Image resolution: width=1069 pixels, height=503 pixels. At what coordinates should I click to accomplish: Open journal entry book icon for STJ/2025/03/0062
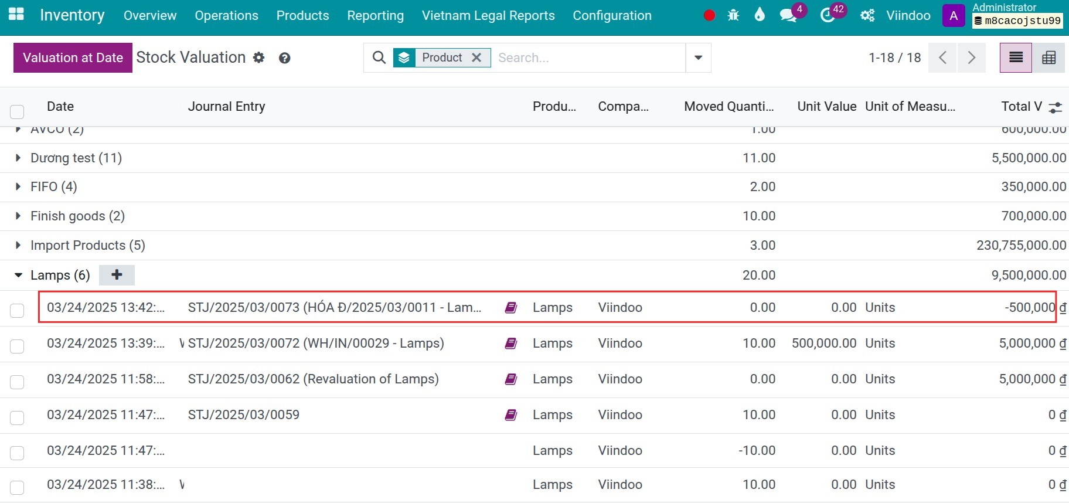pyautogui.click(x=511, y=379)
